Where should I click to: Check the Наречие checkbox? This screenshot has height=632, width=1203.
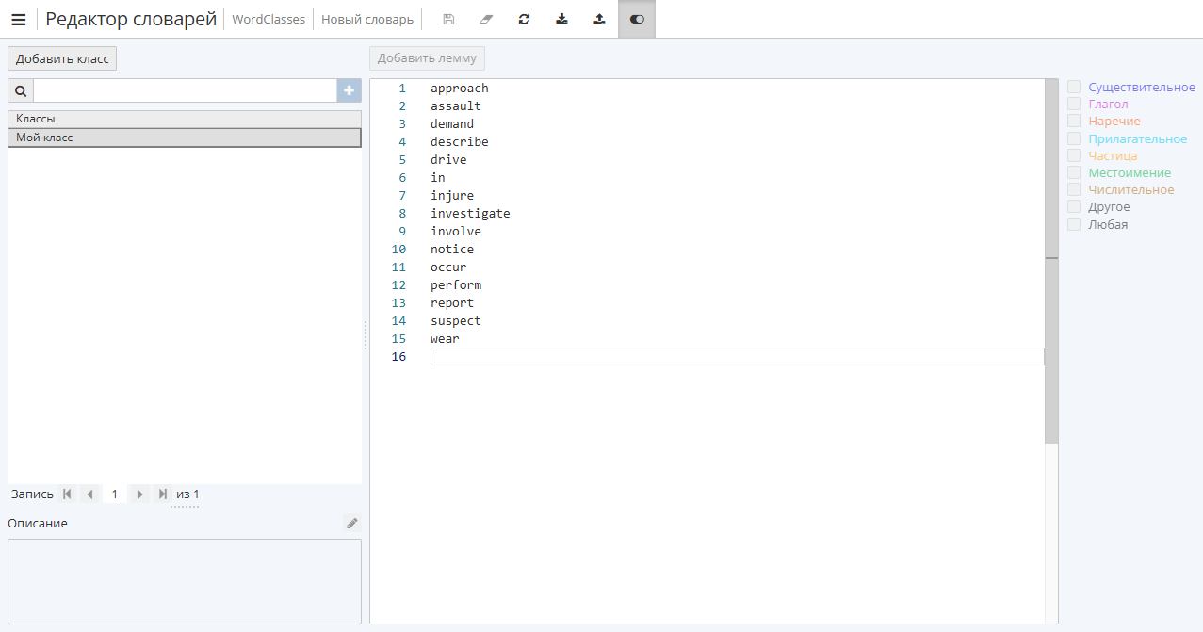pyautogui.click(x=1074, y=121)
